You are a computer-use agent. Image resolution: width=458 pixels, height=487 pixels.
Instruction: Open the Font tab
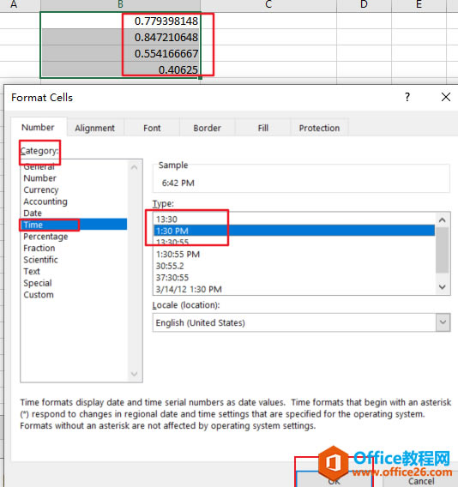[x=152, y=128]
